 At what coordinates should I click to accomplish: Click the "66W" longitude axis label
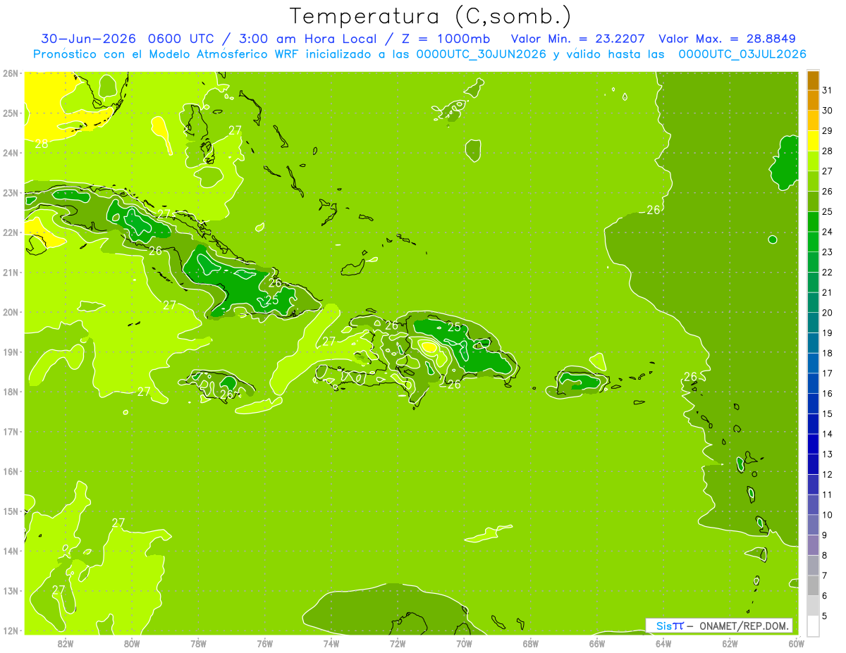click(x=596, y=643)
